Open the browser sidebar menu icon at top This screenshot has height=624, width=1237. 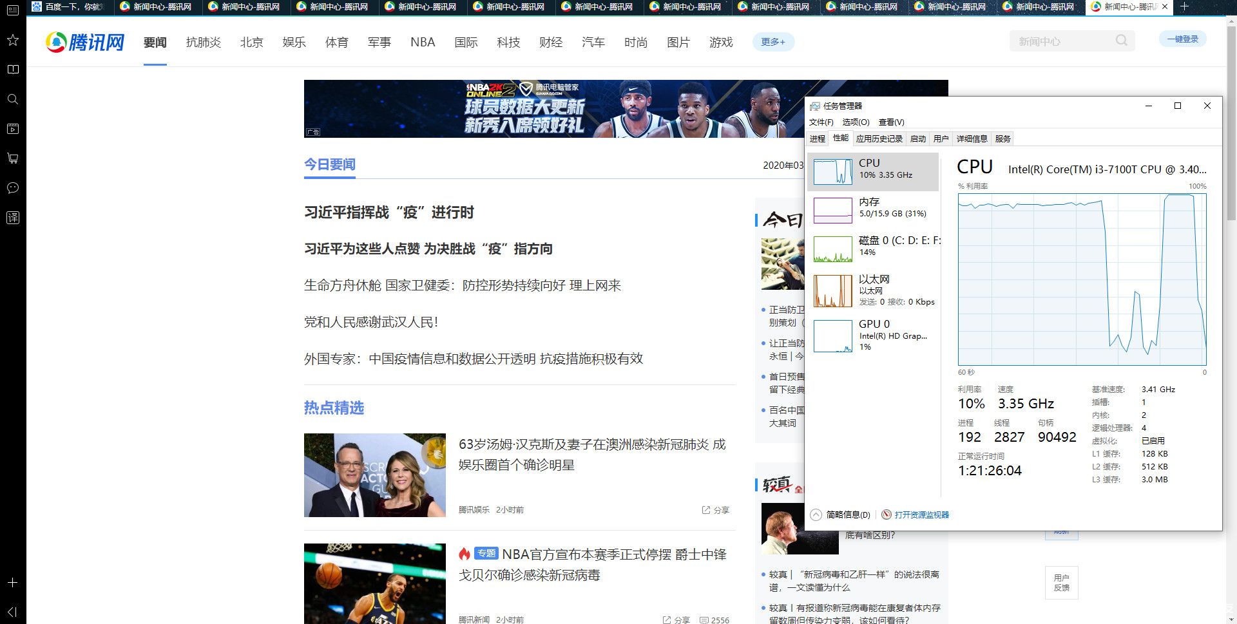point(12,10)
